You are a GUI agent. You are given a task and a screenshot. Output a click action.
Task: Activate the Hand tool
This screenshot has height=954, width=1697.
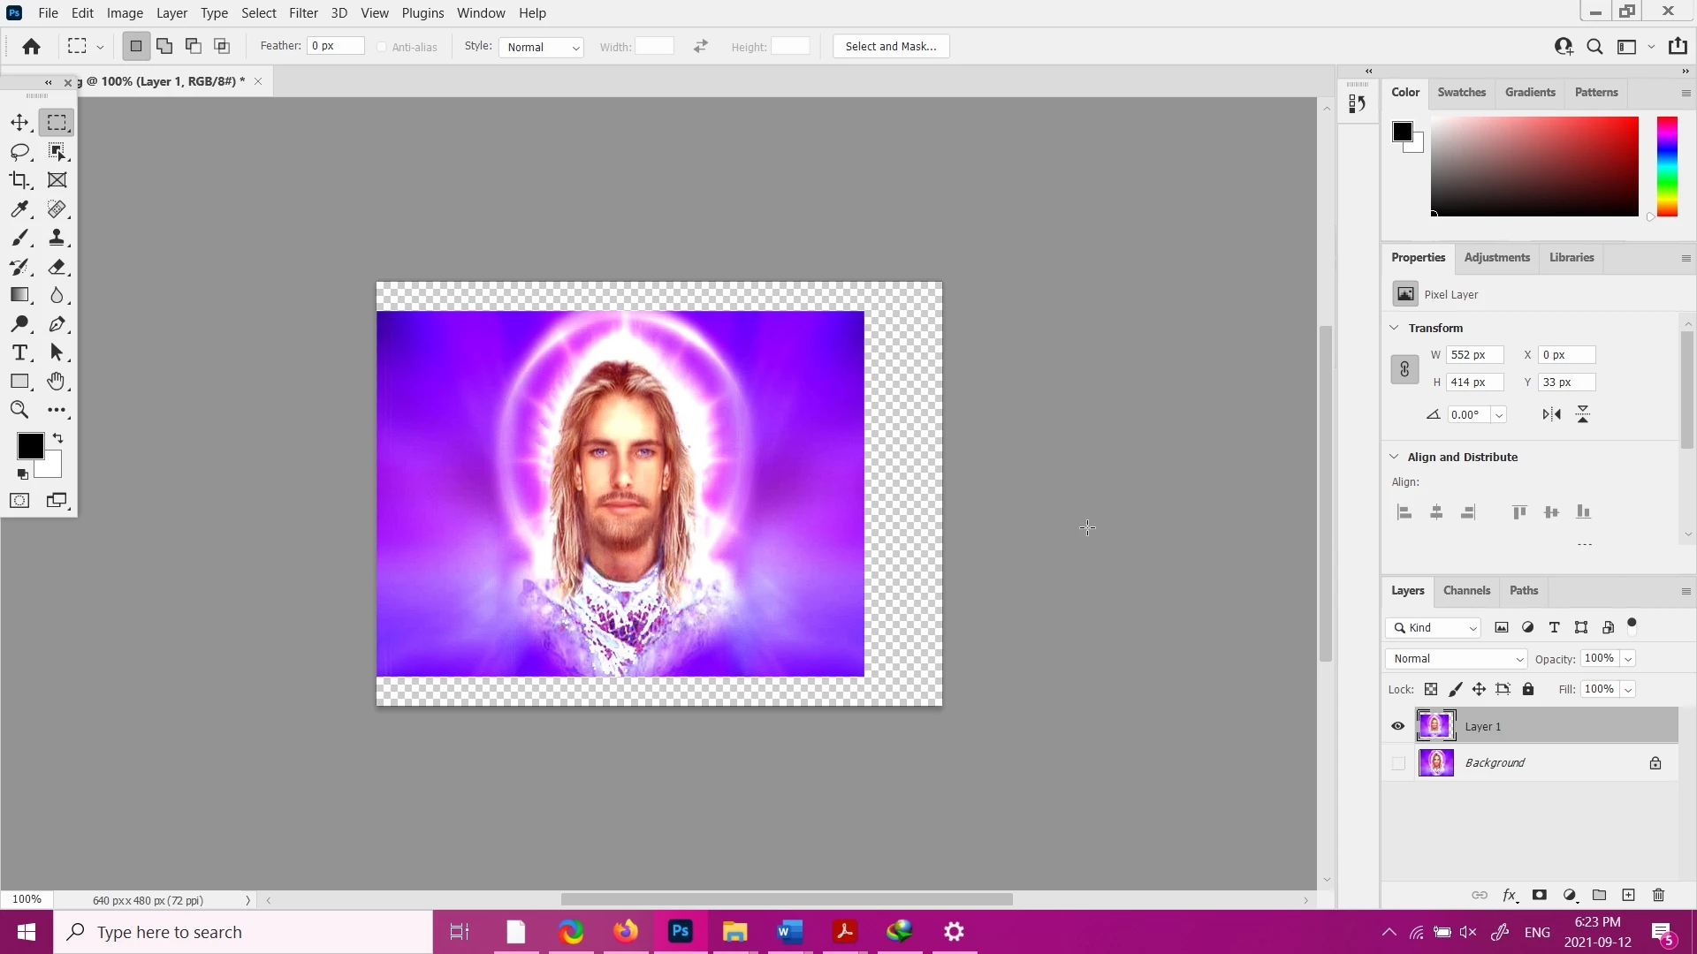click(x=57, y=381)
